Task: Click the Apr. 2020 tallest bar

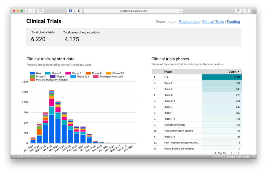Action: [x=52, y=117]
